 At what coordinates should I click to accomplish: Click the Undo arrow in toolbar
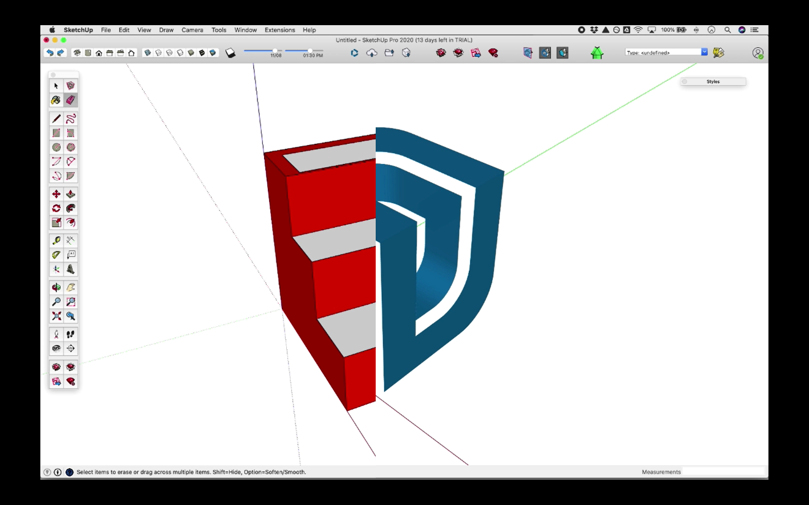coord(50,53)
